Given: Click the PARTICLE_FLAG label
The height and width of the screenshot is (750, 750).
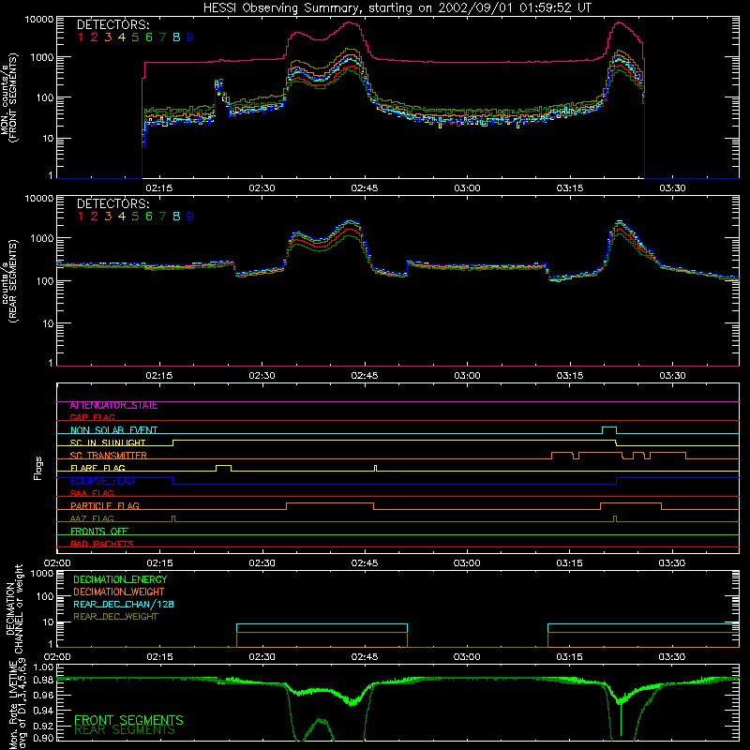Looking at the screenshot, I should 105,506.
